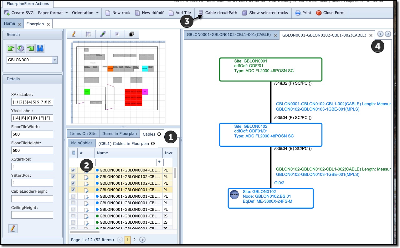Click Cable circuitPath in toolbar
This screenshot has height=248, width=400.
point(218,13)
